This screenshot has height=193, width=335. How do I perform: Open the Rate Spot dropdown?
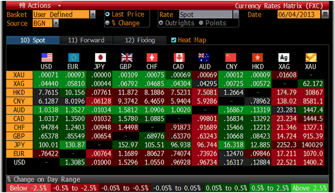pos(235,14)
